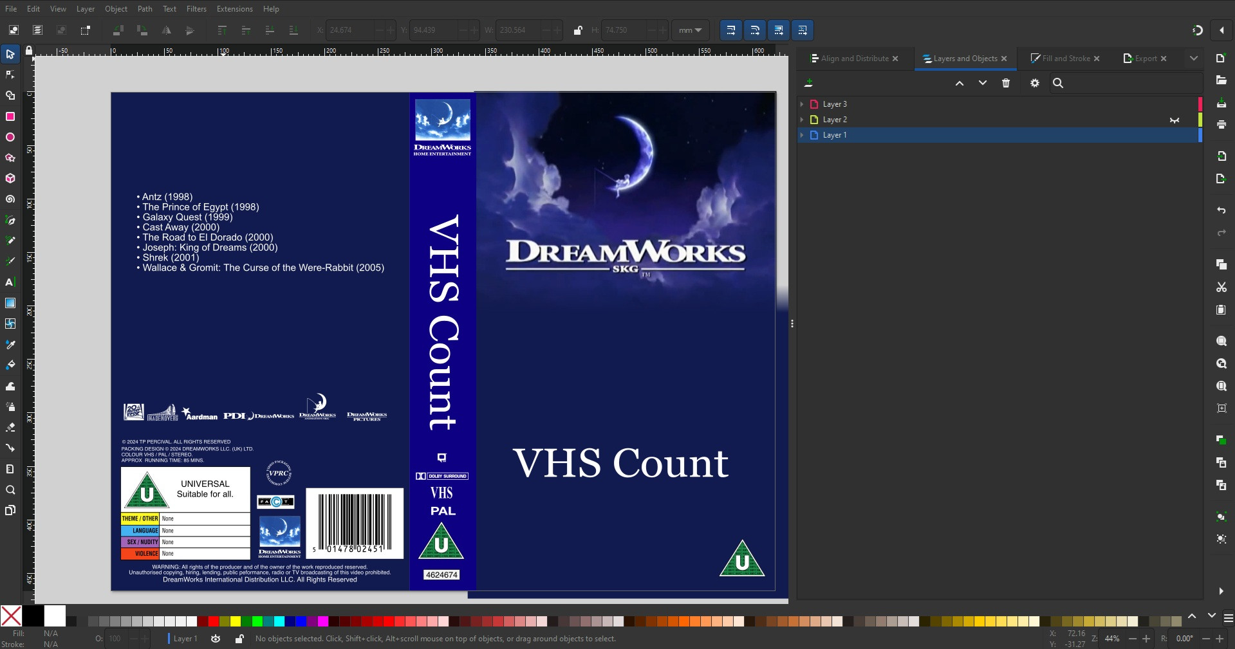Open the Path menu
Image resolution: width=1235 pixels, height=649 pixels.
[145, 9]
